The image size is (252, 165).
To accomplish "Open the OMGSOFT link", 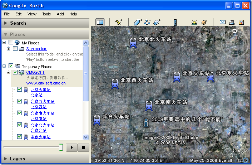I will [x=35, y=72].
